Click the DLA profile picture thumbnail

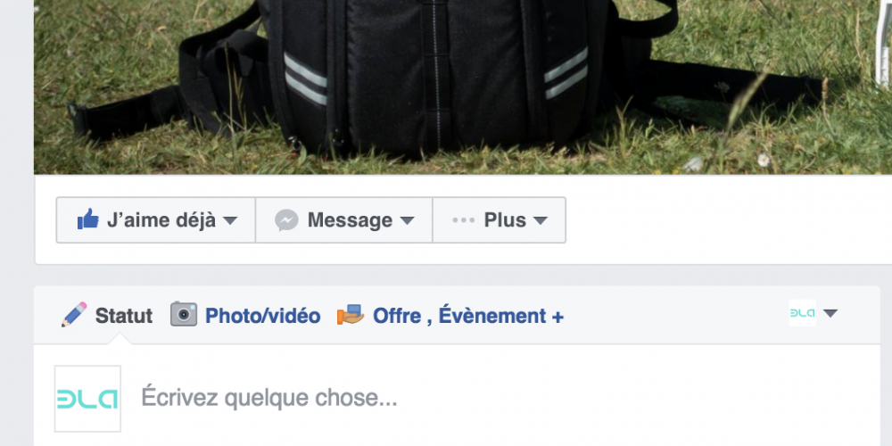point(87,399)
